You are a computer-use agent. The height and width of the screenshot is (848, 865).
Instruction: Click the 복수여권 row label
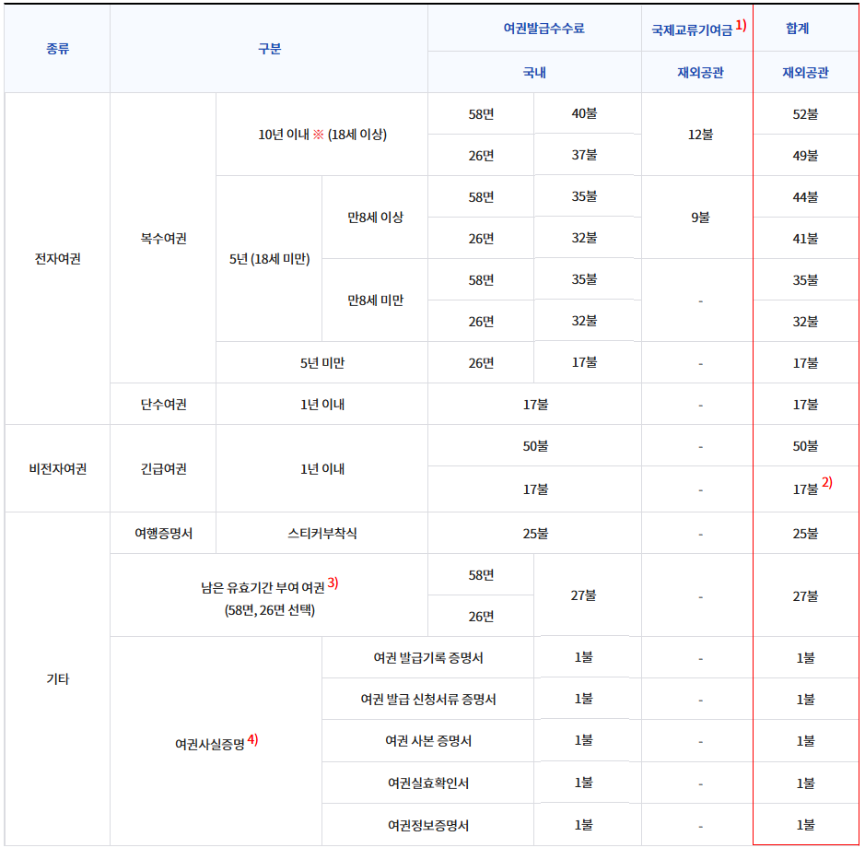pyautogui.click(x=163, y=238)
